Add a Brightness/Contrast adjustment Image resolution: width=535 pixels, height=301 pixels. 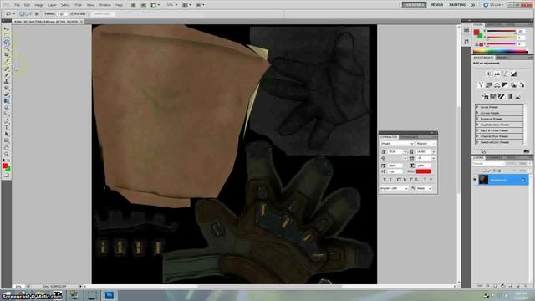coord(489,74)
